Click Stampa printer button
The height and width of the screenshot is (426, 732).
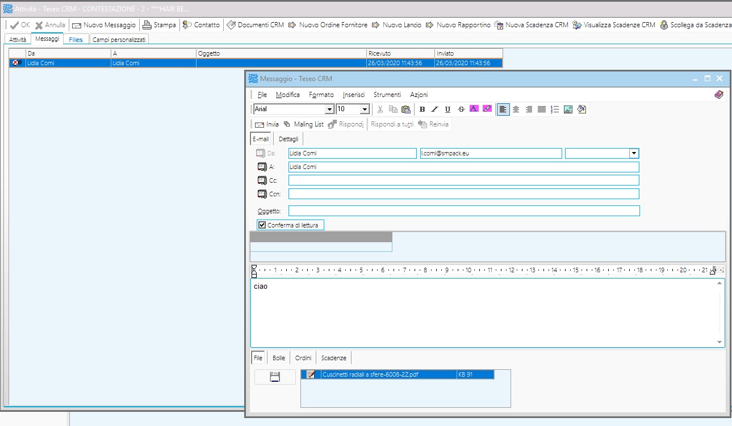click(x=158, y=25)
